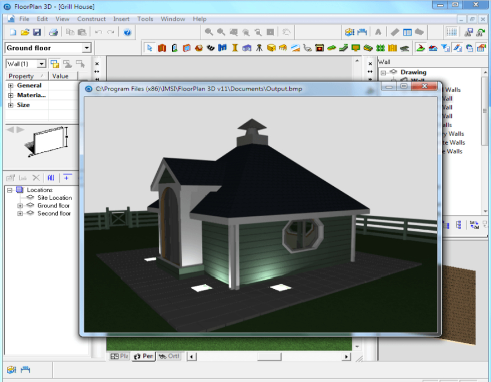The image size is (491, 382).
Task: Click the house render icon near toolbar end
Action: point(433,48)
